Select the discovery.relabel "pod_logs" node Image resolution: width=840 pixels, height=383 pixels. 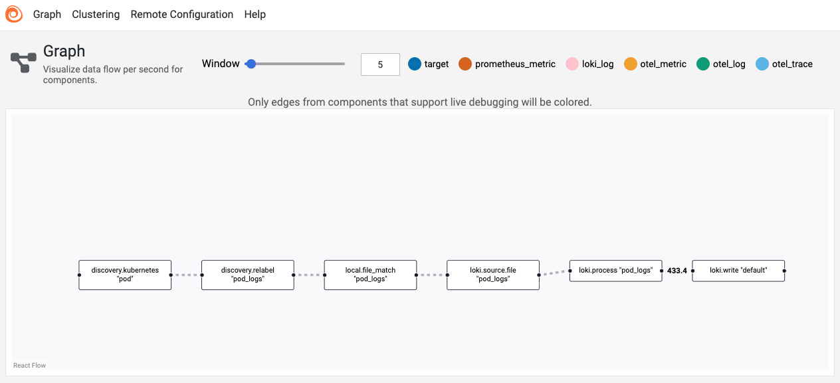pyautogui.click(x=248, y=275)
